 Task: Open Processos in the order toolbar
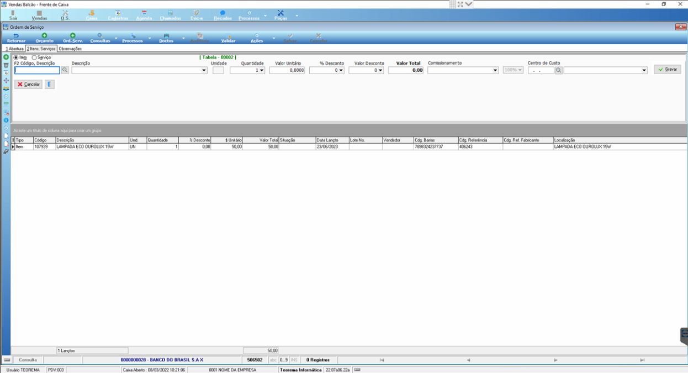133,38
